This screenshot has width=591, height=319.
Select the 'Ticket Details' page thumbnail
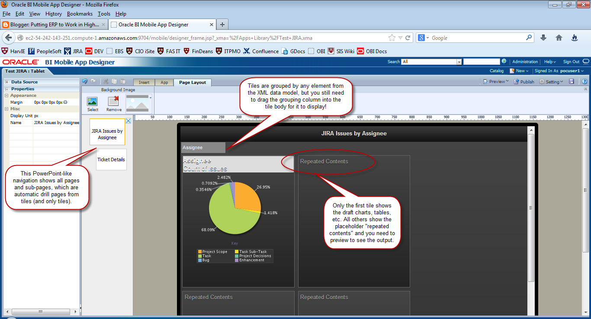[111, 159]
